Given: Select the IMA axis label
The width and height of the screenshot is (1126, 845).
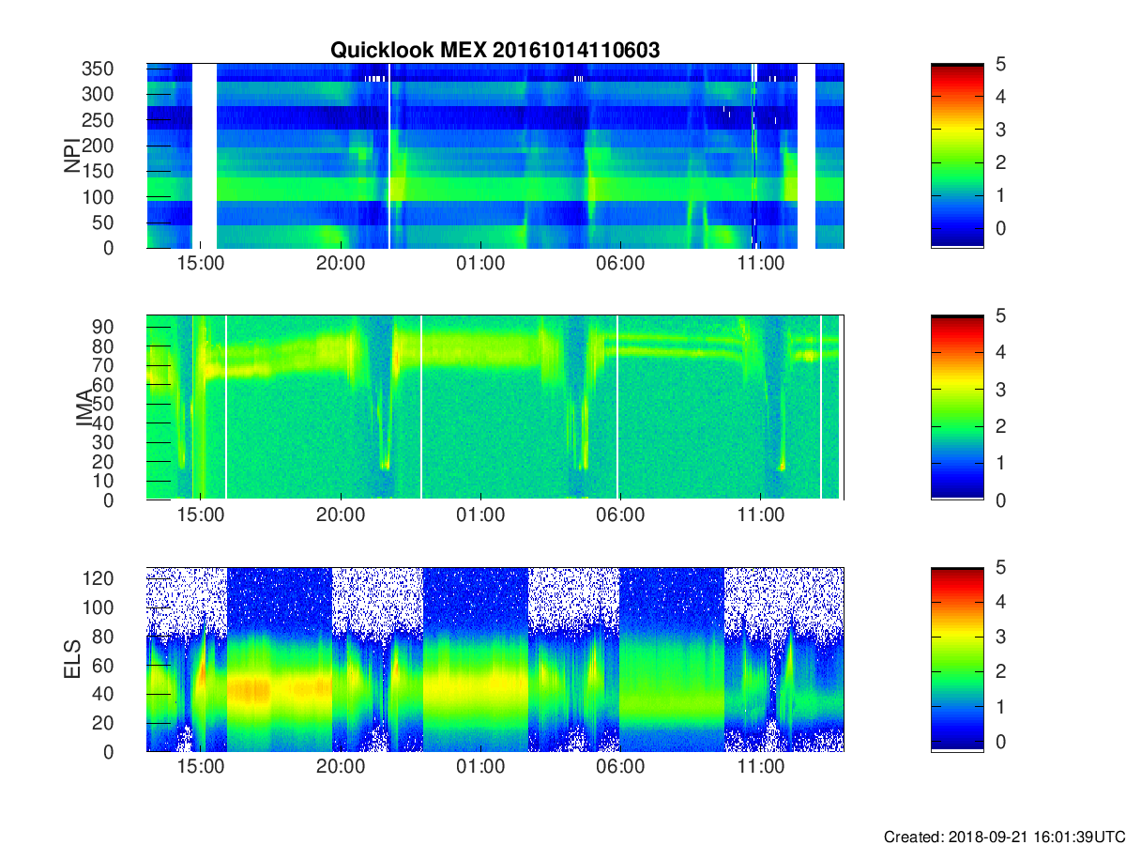Looking at the screenshot, I should pos(84,407).
